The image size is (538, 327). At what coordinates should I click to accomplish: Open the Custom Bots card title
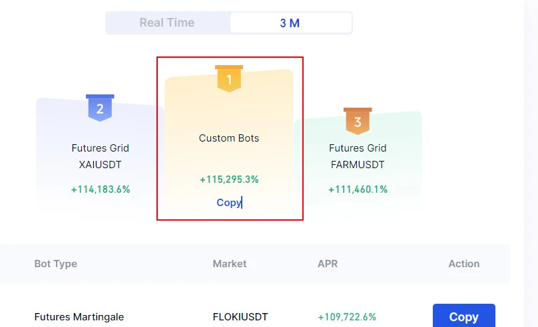point(229,138)
